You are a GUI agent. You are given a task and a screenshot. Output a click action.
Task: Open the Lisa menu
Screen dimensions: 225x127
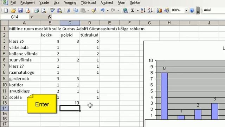click(x=56, y=2)
